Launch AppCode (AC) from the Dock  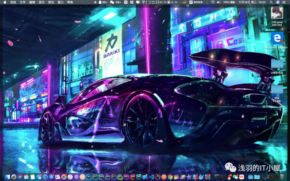[x=89, y=177]
